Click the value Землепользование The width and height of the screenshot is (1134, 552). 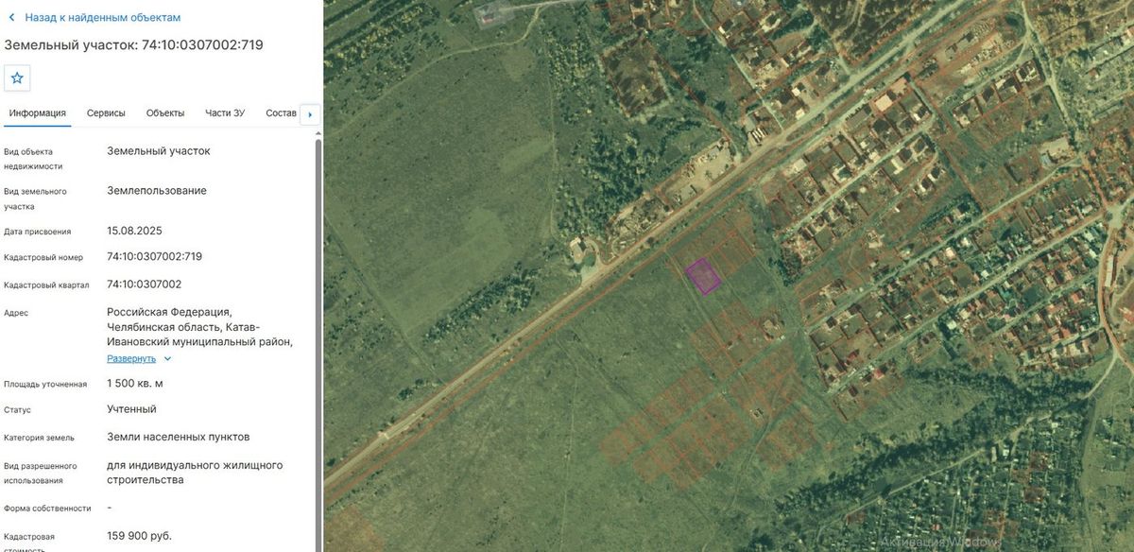click(x=157, y=191)
